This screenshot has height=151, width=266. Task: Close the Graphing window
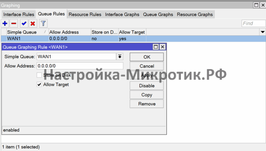[263, 5]
